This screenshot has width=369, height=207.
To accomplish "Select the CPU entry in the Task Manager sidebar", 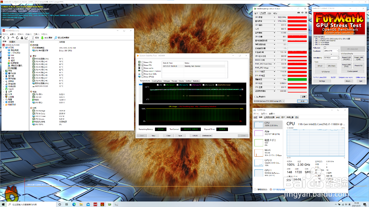I will (x=268, y=125).
